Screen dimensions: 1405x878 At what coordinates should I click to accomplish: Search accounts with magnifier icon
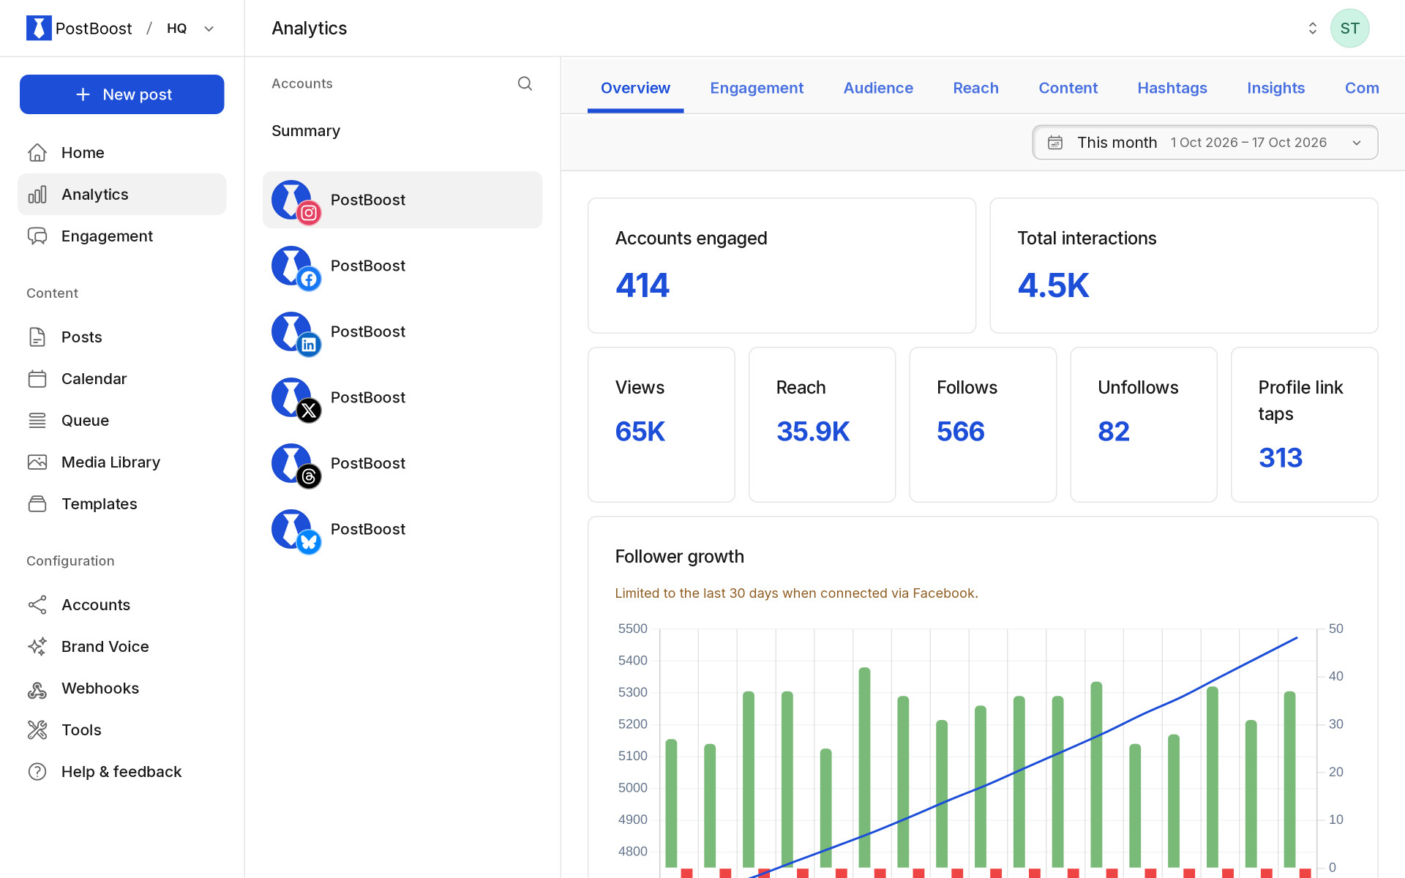[x=525, y=83]
